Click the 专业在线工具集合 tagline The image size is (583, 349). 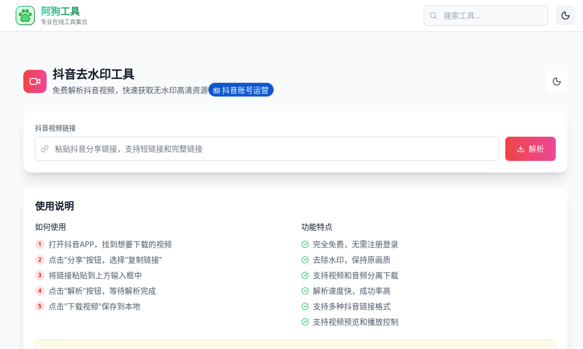click(x=64, y=22)
